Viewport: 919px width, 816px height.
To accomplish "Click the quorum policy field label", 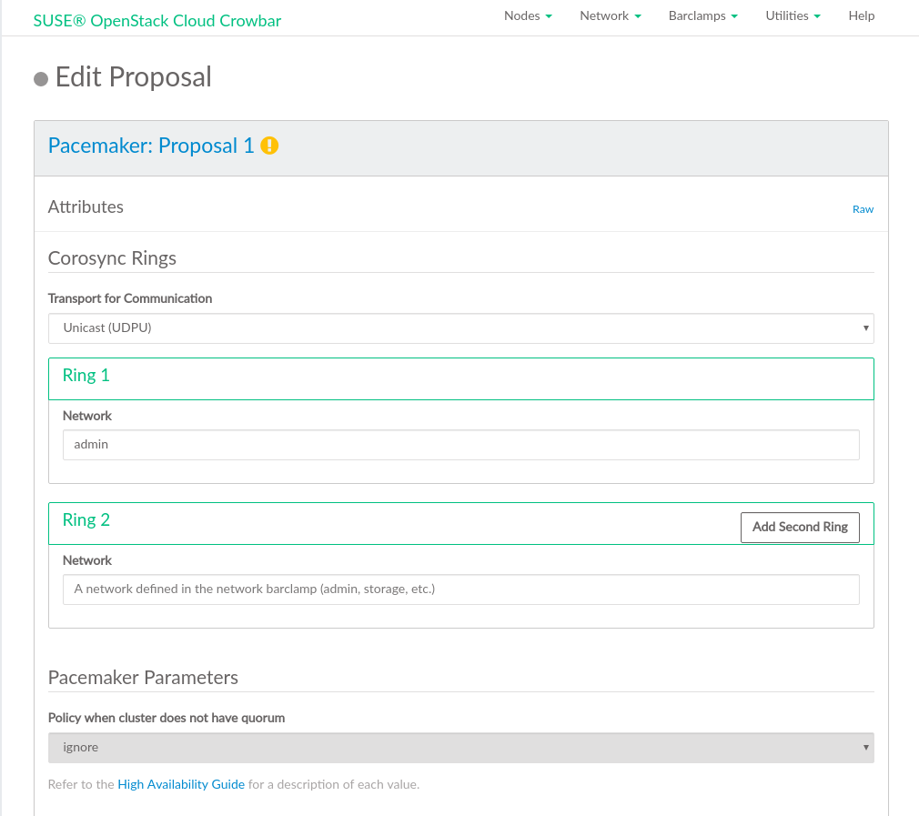I will pos(167,718).
